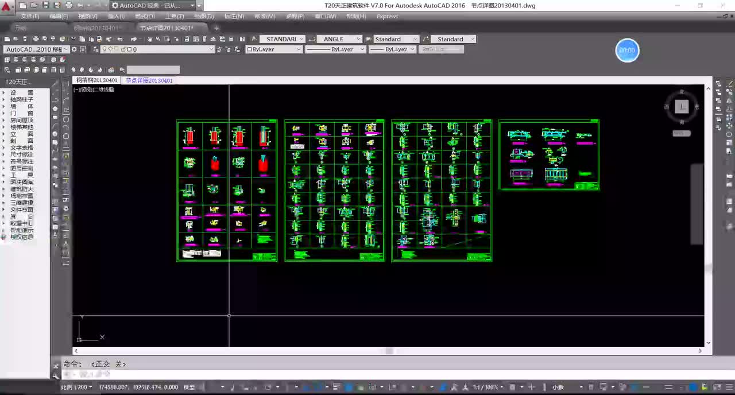The height and width of the screenshot is (395, 735).
Task: Click 模型 model space button in status bar
Action: tap(189, 387)
